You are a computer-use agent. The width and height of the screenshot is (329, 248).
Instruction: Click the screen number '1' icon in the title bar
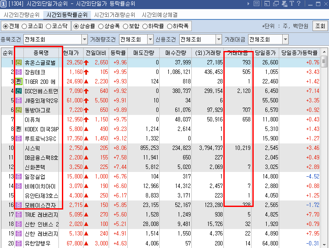tap(3, 4)
